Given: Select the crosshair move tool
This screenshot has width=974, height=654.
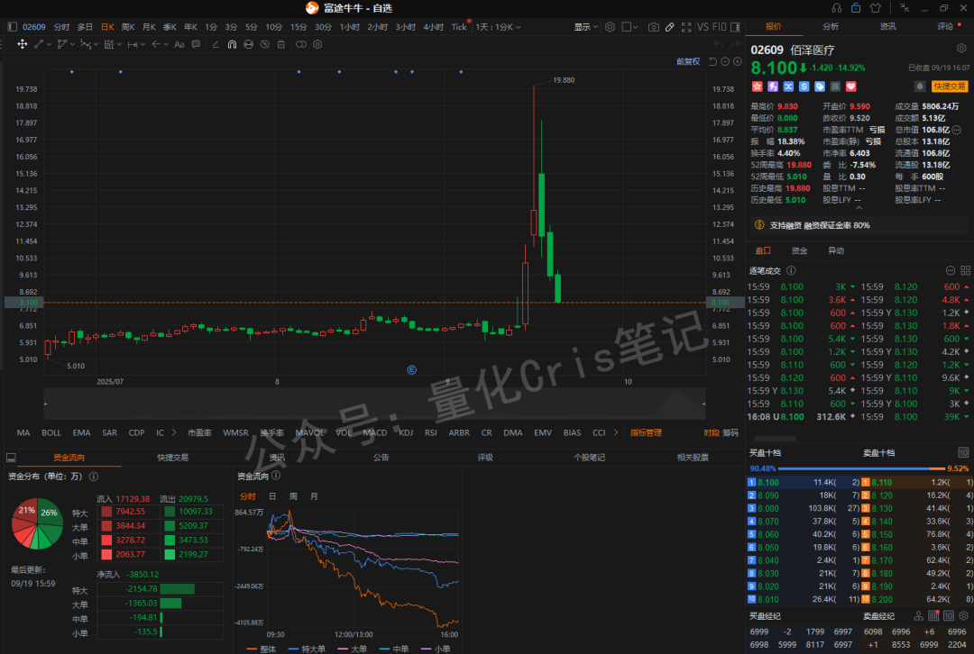Looking at the screenshot, I should (23, 43).
